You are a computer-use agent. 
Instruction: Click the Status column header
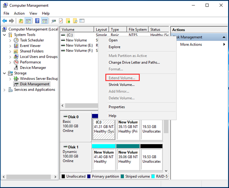(x=159, y=29)
